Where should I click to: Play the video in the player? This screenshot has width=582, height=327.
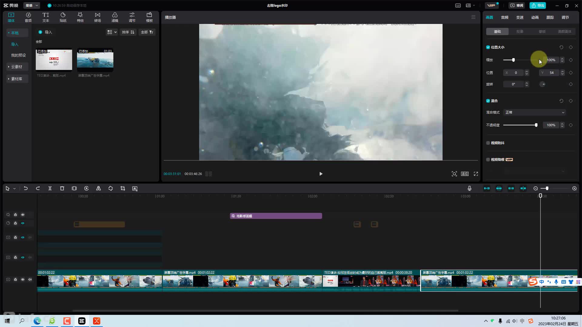click(x=321, y=174)
